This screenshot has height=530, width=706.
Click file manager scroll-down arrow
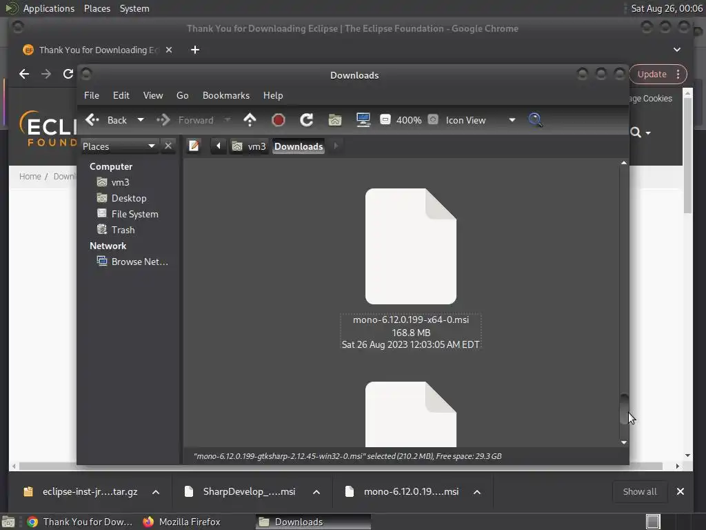[623, 442]
